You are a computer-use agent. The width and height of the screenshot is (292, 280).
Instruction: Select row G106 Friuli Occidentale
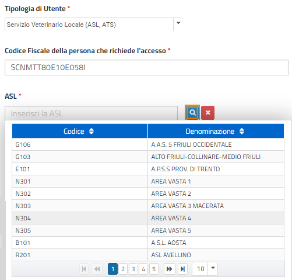[x=148, y=144]
